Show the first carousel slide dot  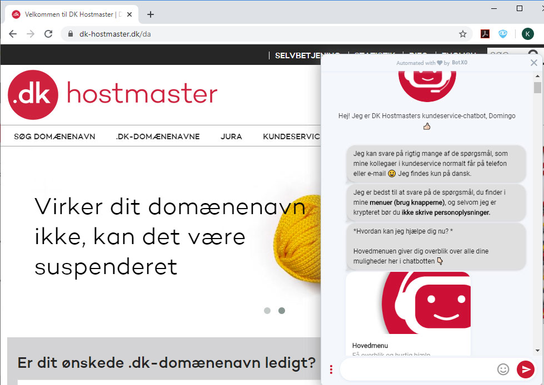click(x=267, y=311)
